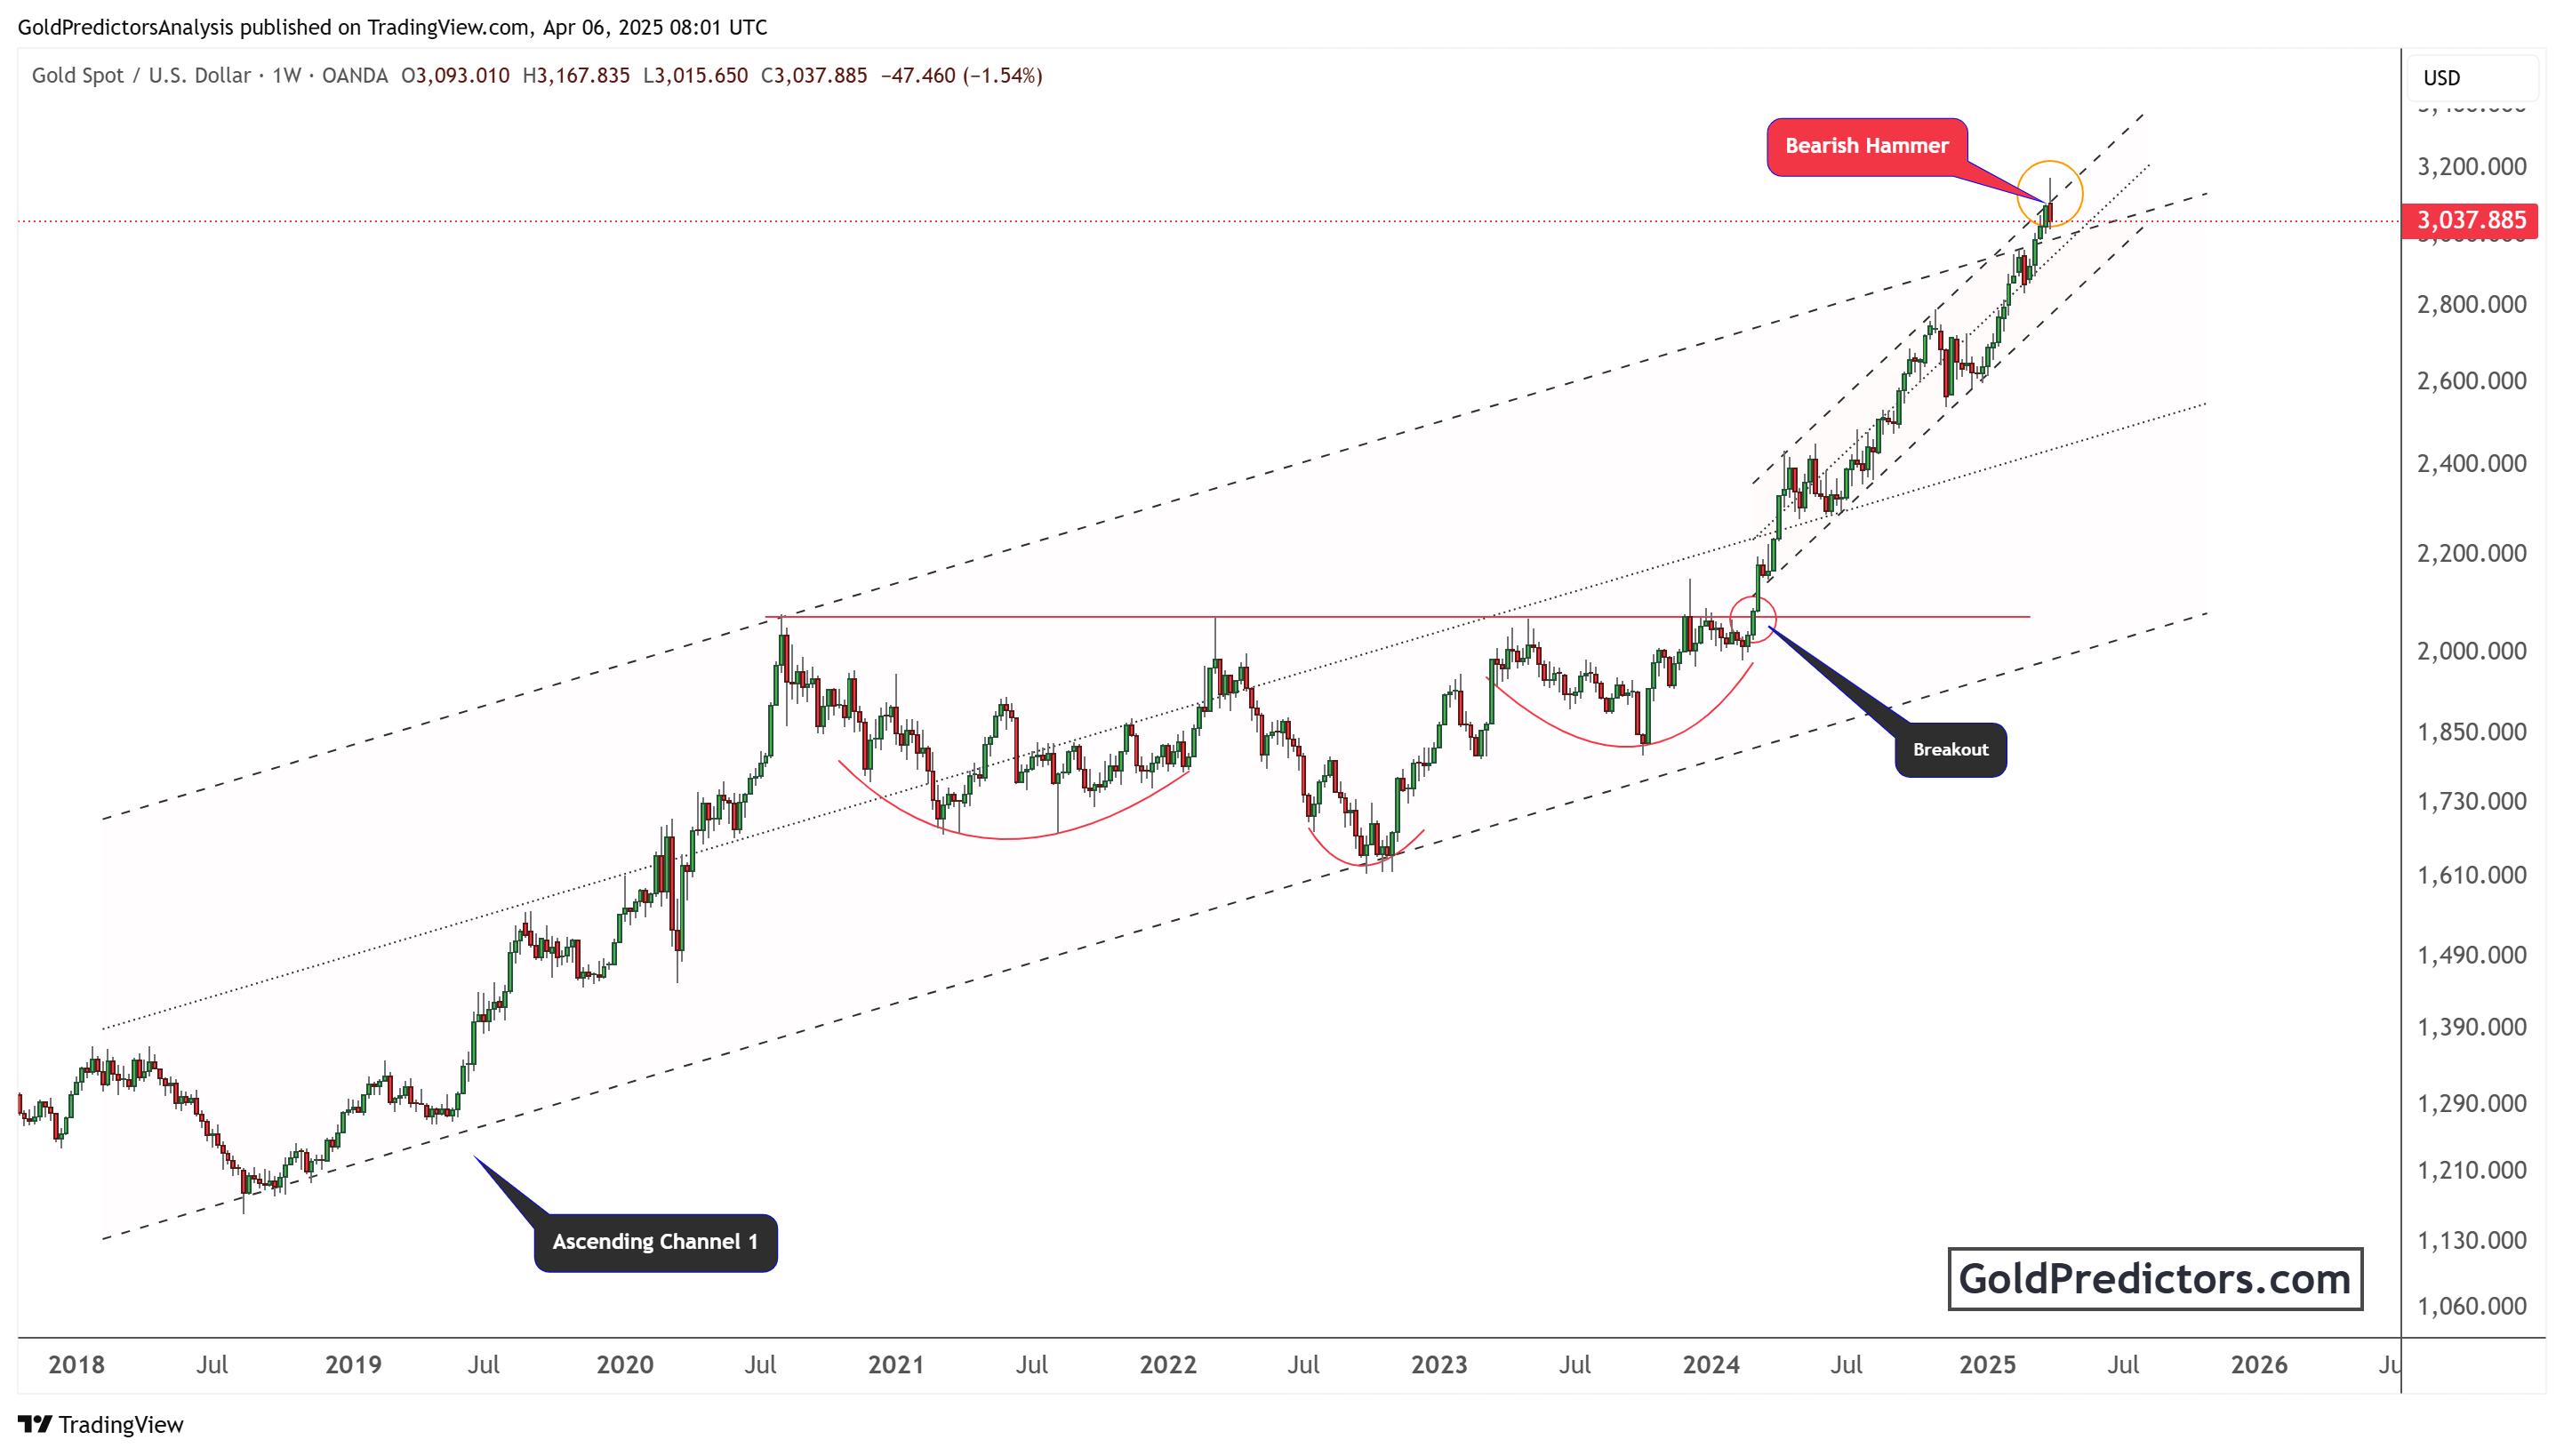This screenshot has height=1456, width=2564.
Task: Click the Ascending Channel 1 callout
Action: point(655,1242)
